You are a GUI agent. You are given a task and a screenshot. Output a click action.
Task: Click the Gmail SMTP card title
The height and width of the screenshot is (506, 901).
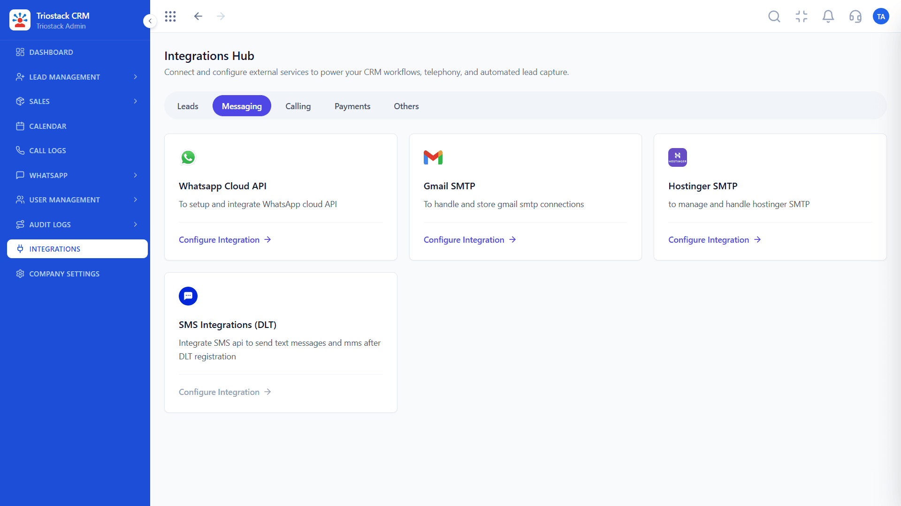pyautogui.click(x=449, y=186)
